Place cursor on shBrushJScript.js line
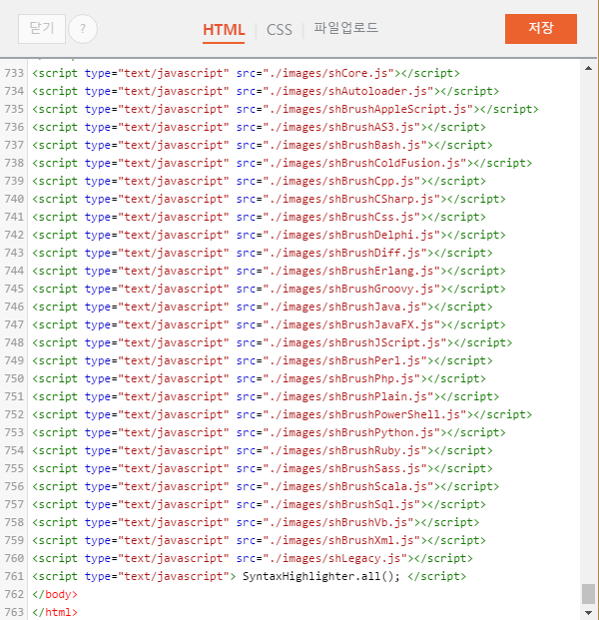This screenshot has height=620, width=599. point(273,342)
